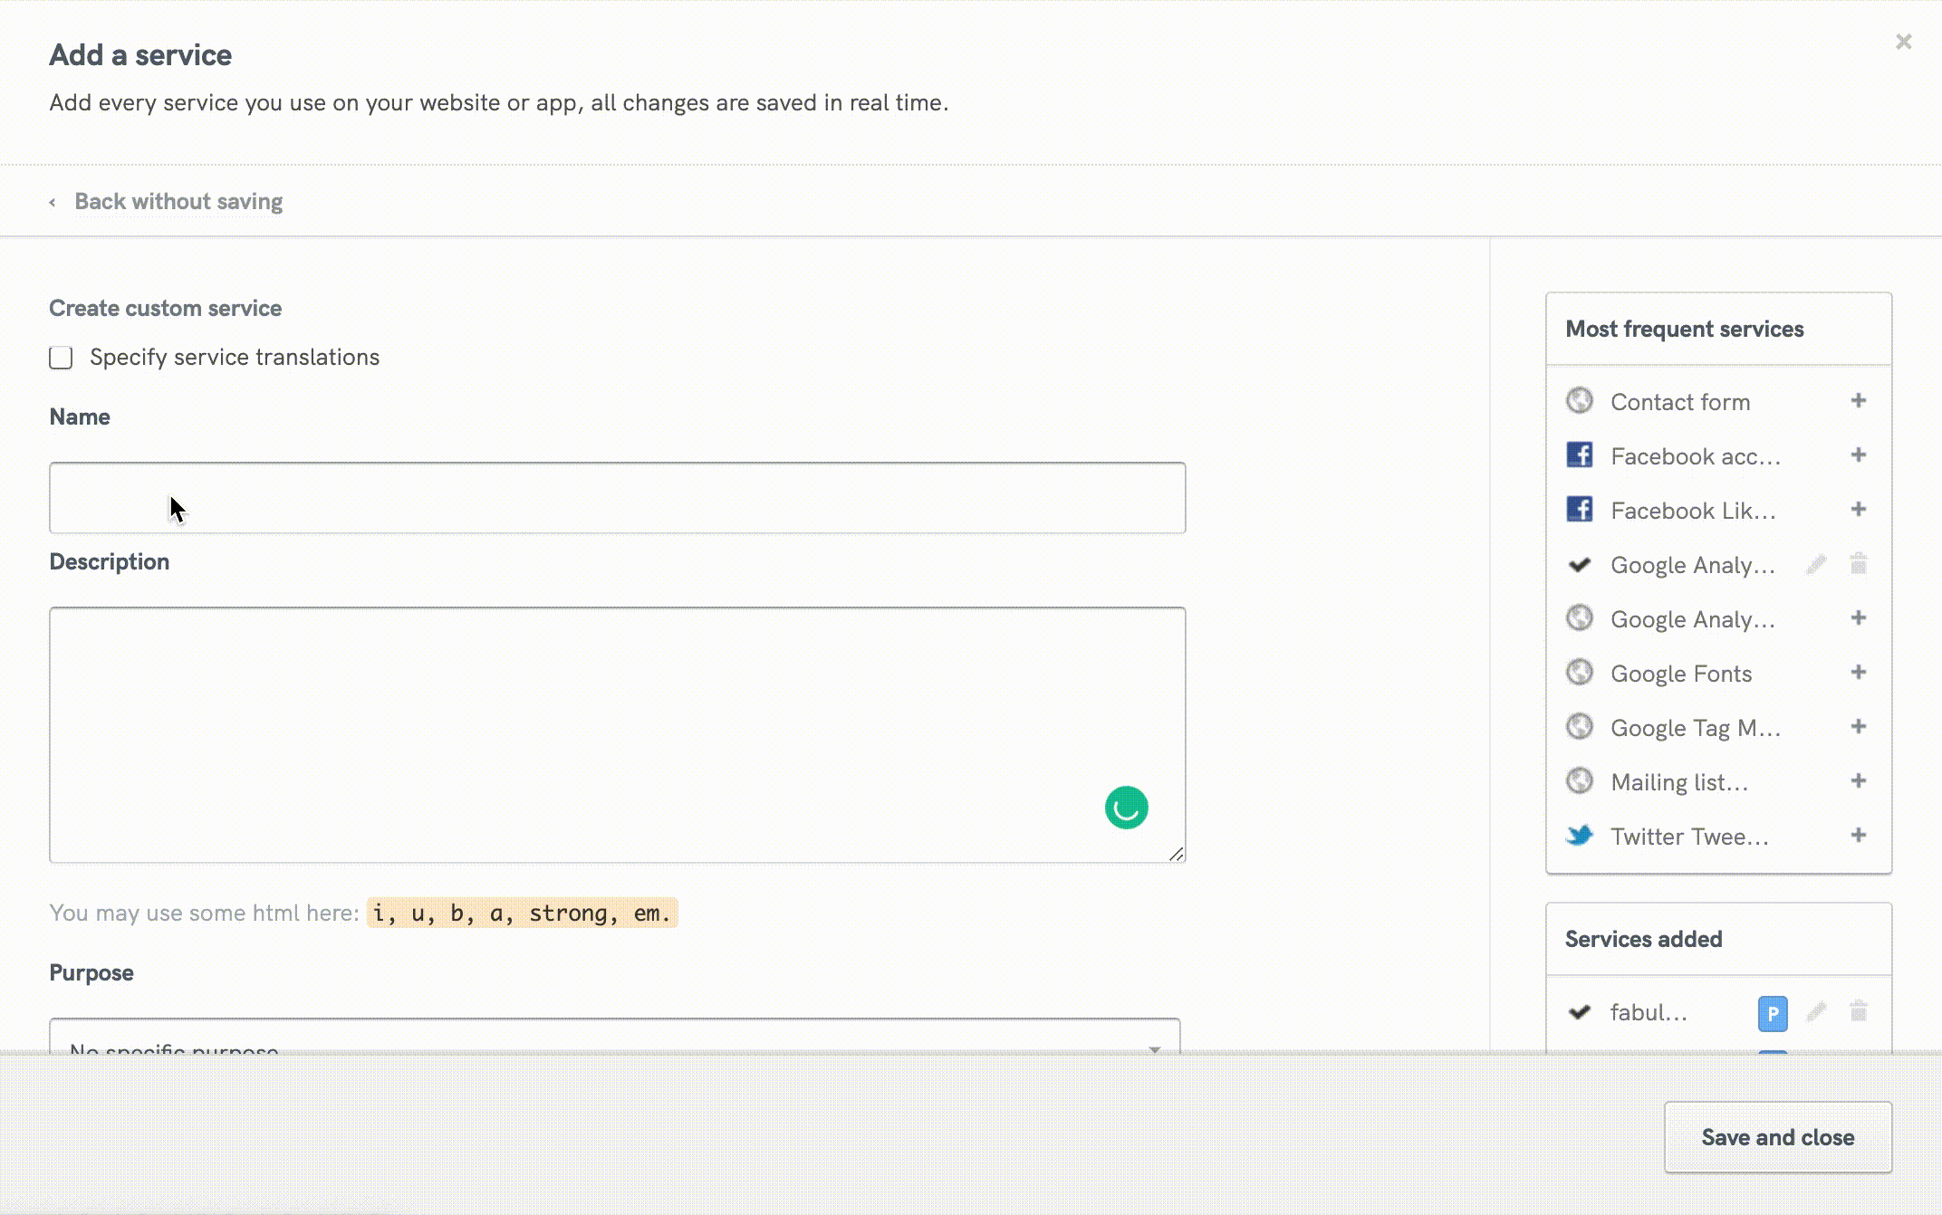The height and width of the screenshot is (1215, 1942).
Task: Click the blue P badge beside fabul service
Action: coord(1772,1012)
